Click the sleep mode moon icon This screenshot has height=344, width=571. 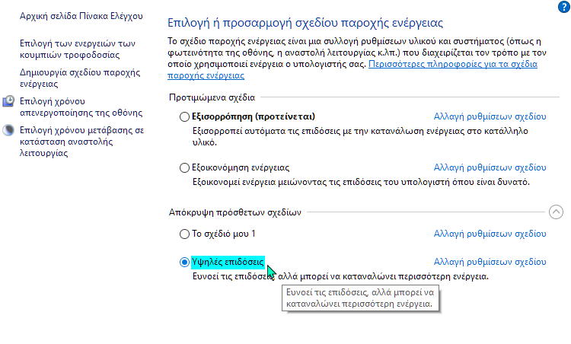[x=8, y=130]
